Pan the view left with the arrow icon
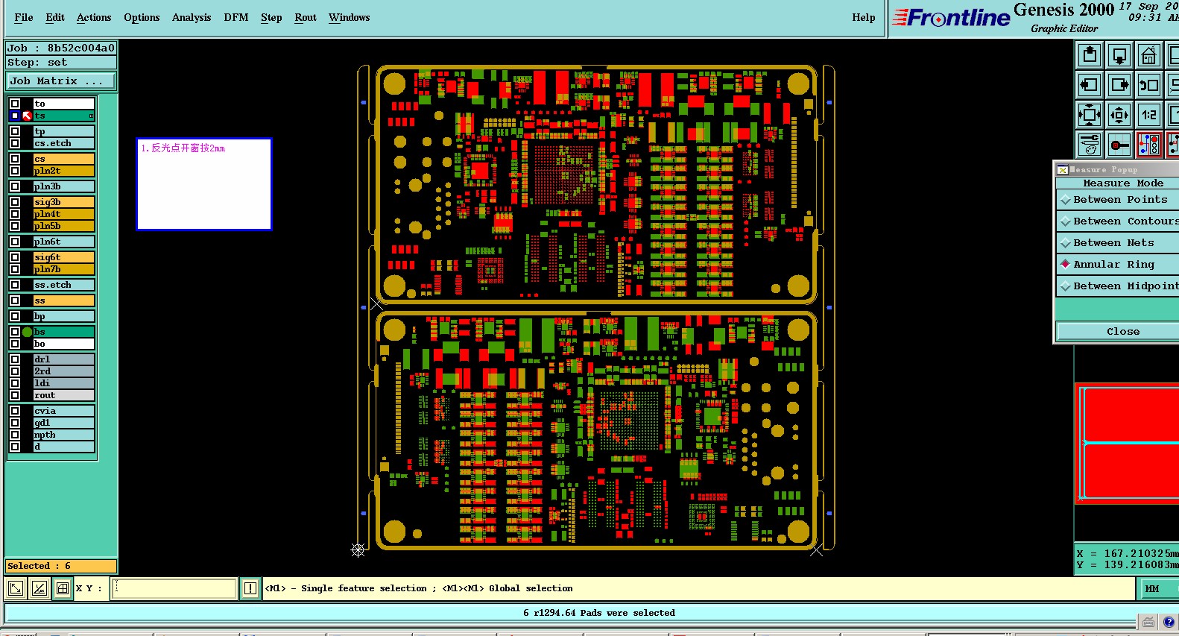The width and height of the screenshot is (1179, 636). tap(1090, 85)
